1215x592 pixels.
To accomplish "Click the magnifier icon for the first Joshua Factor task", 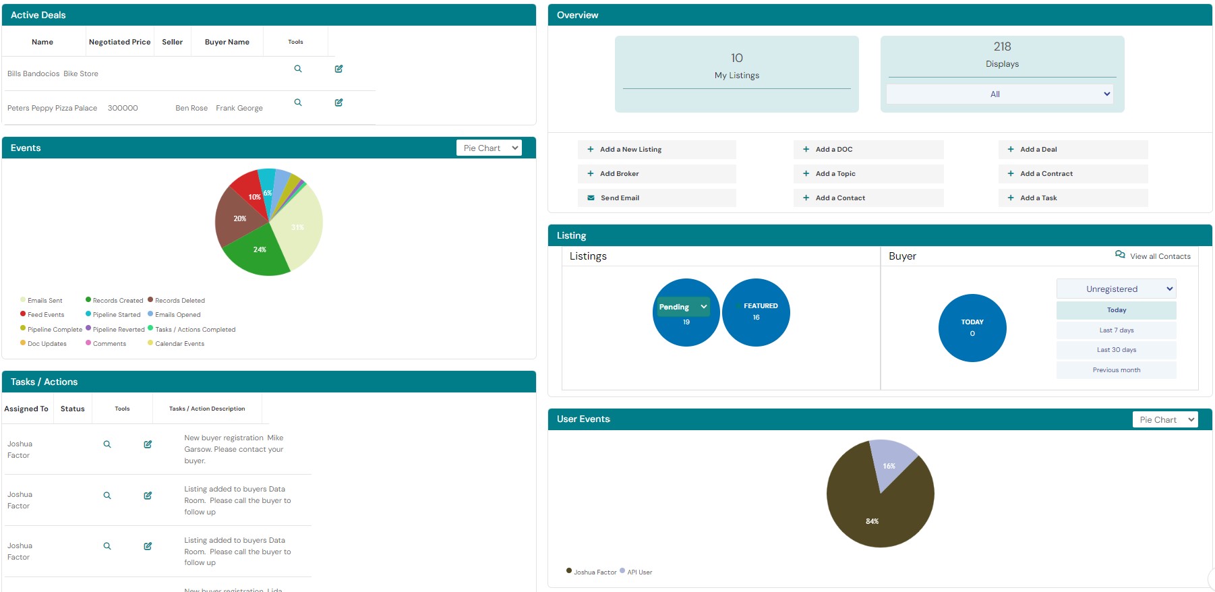I will (x=107, y=444).
